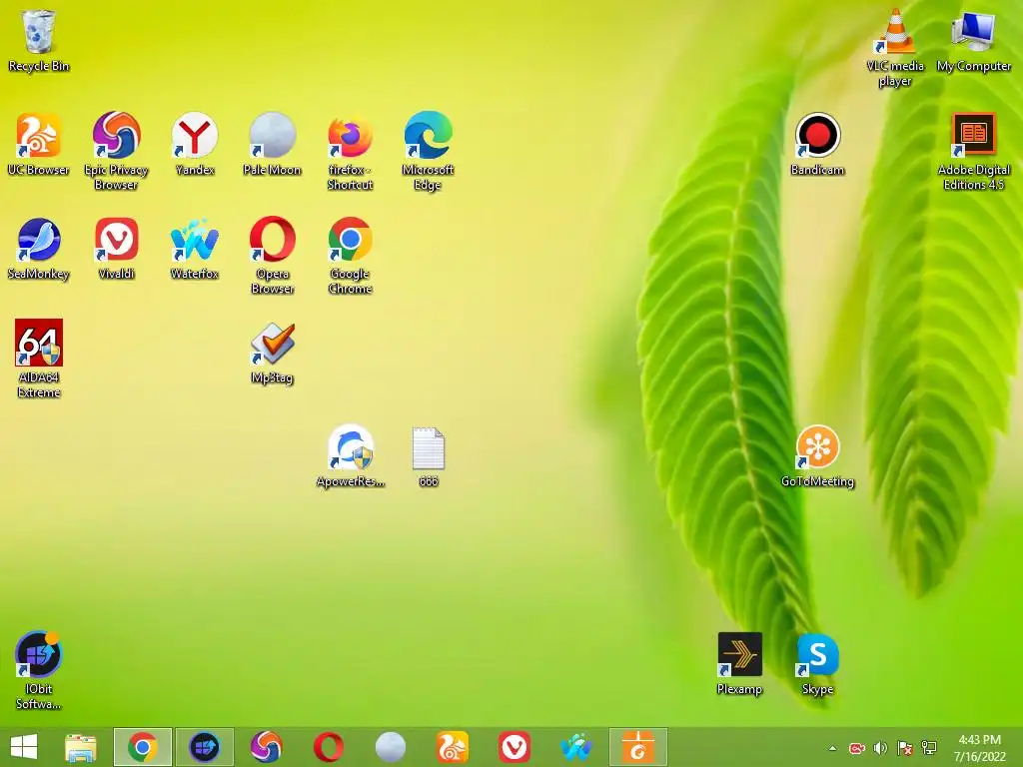Switch to IObit Software Updater taskbar item
This screenshot has width=1023, height=767.
pos(204,747)
